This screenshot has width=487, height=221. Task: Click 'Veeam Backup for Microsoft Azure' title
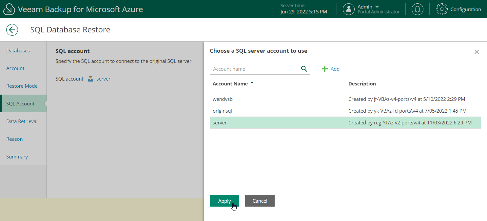tap(80, 9)
